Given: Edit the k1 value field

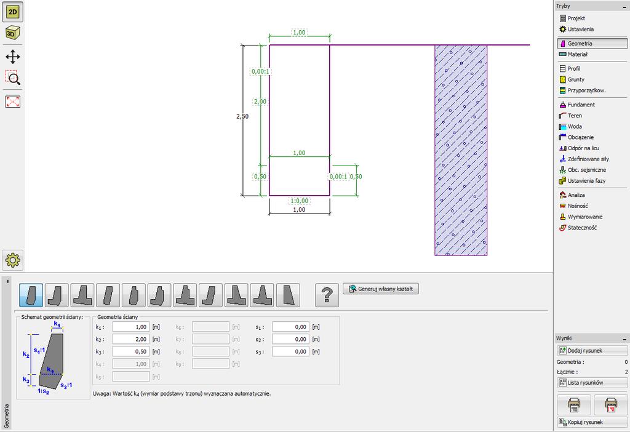Looking at the screenshot, I should pyautogui.click(x=131, y=327).
